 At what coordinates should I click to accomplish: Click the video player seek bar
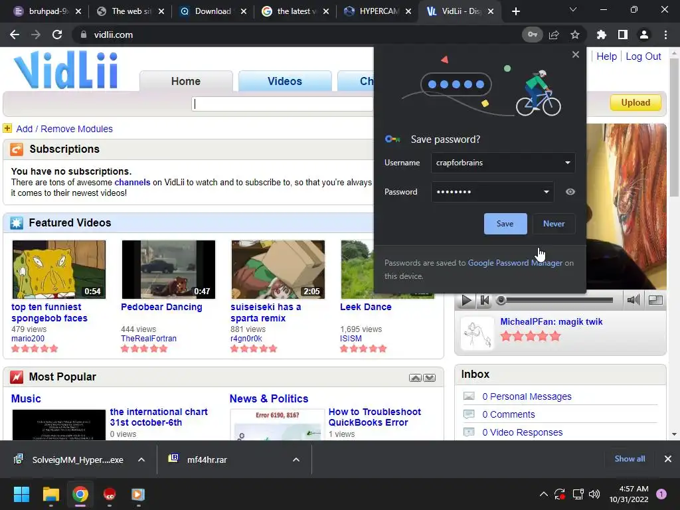557,300
